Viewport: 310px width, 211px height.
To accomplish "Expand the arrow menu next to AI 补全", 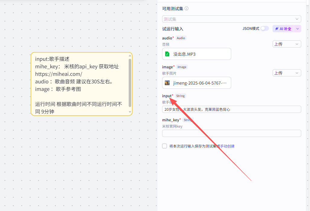I will pyautogui.click(x=298, y=29).
